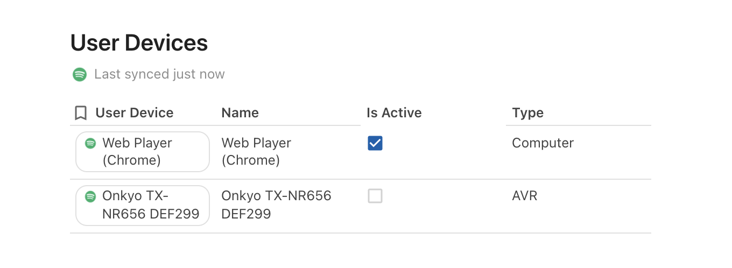Check Is Active for Onkyo TX-NR656
This screenshot has width=732, height=268.
(375, 196)
